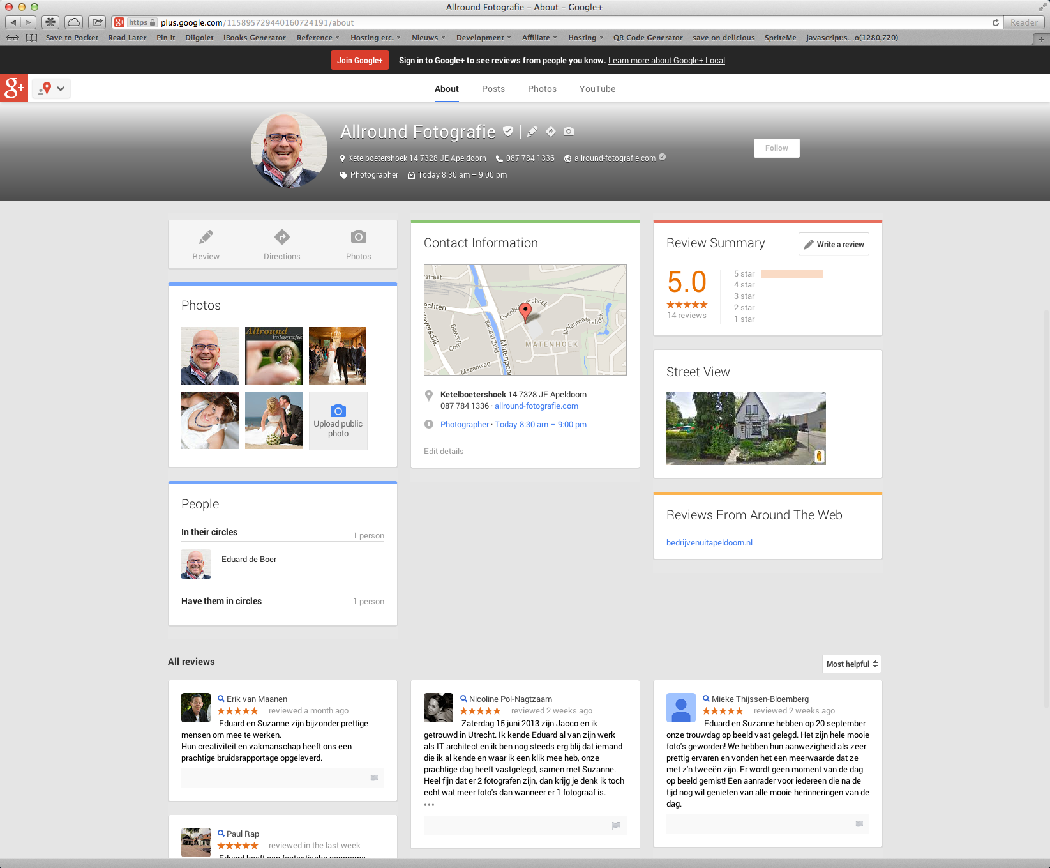Open Directions via the diamond arrow icon
Image resolution: width=1050 pixels, height=868 pixels.
[281, 238]
